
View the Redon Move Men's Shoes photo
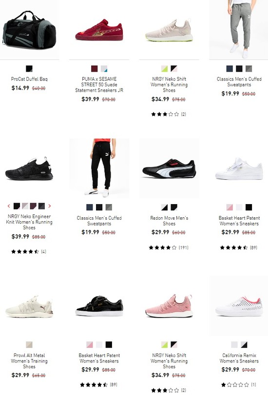click(x=169, y=168)
